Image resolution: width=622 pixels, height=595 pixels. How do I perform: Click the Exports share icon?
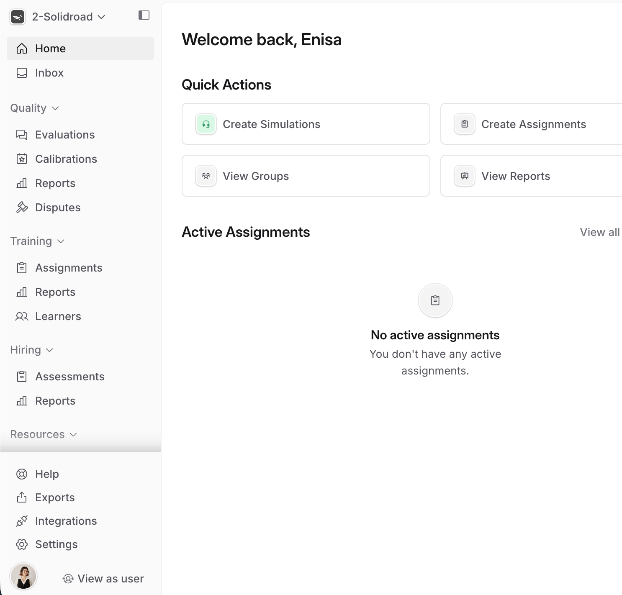click(22, 497)
